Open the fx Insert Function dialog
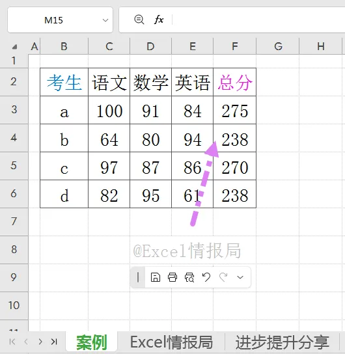345x354 pixels. point(159,20)
